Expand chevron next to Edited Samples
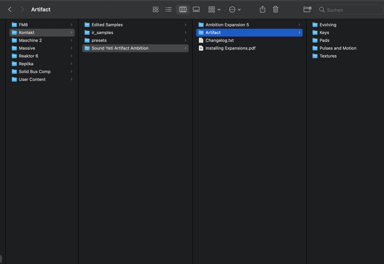 point(185,25)
